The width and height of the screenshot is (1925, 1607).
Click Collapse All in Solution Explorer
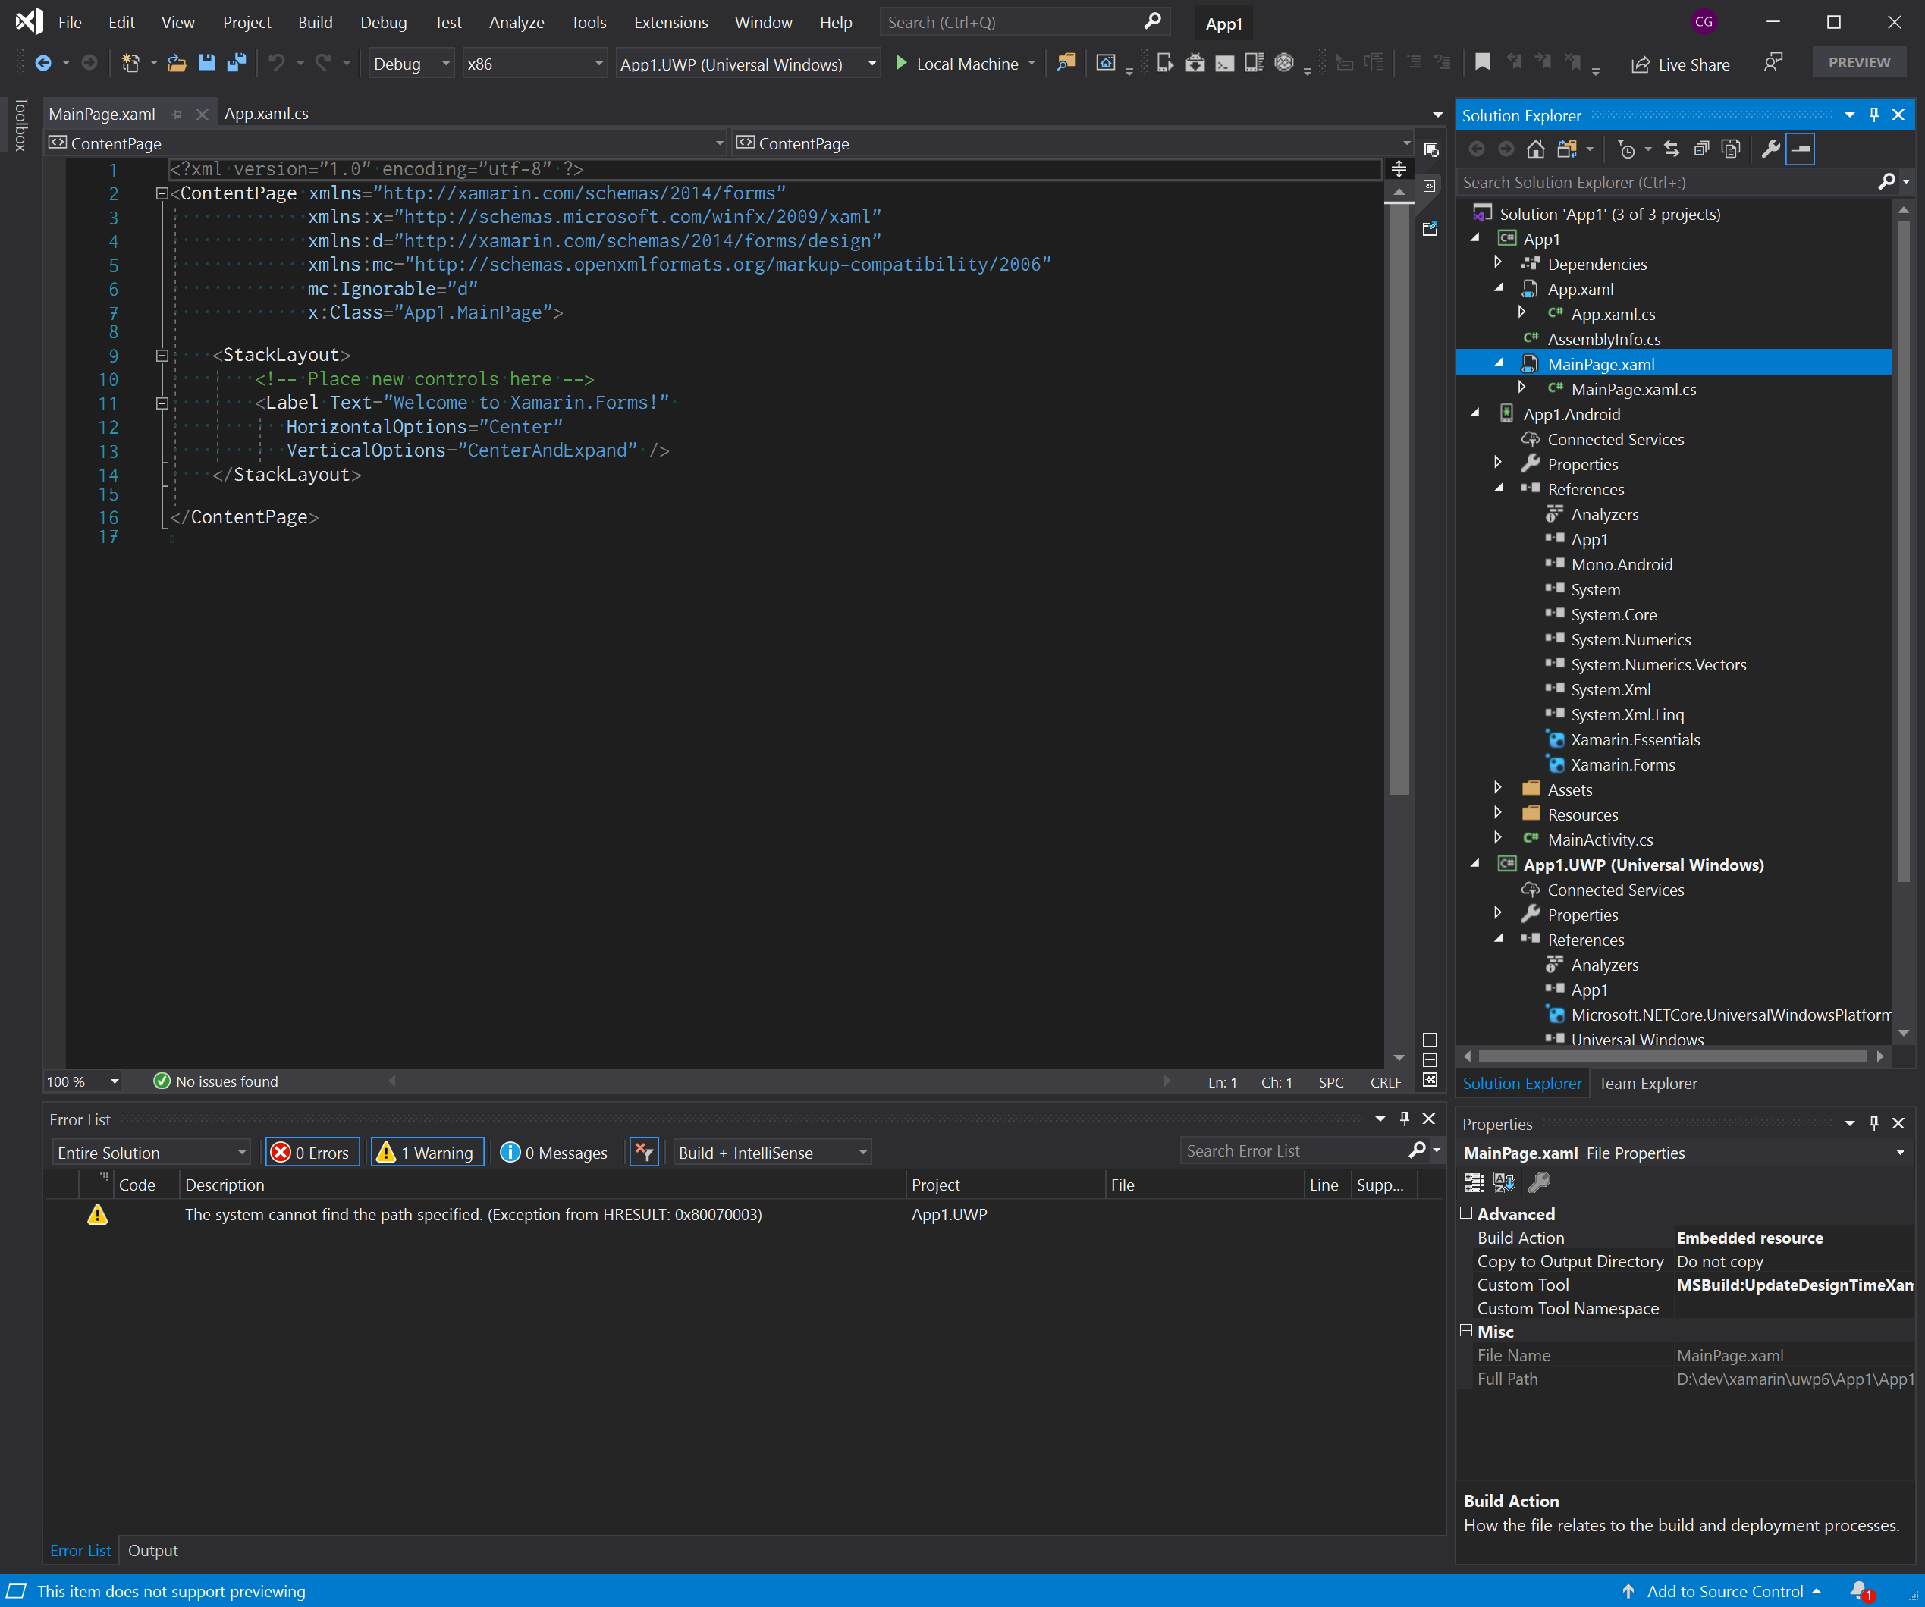coord(1701,149)
